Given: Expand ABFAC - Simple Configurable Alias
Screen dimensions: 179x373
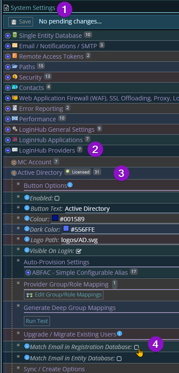Looking at the screenshot, I should point(28,273).
